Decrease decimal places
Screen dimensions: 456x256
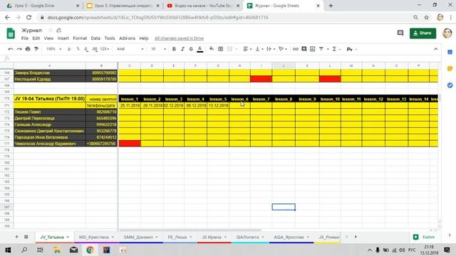point(86,49)
